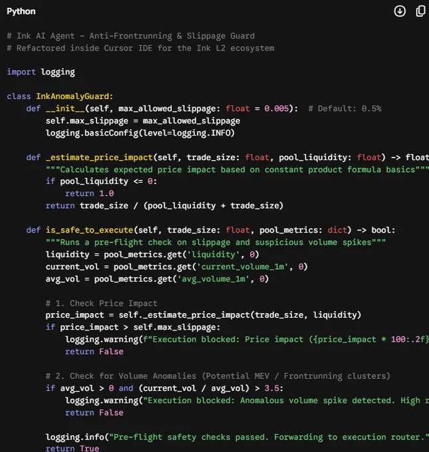Click the '__init__' method name
Screen dimensions: 429x452
pyautogui.click(x=65, y=108)
